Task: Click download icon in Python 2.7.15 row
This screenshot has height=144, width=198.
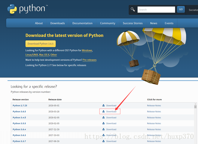Action: coord(103,105)
